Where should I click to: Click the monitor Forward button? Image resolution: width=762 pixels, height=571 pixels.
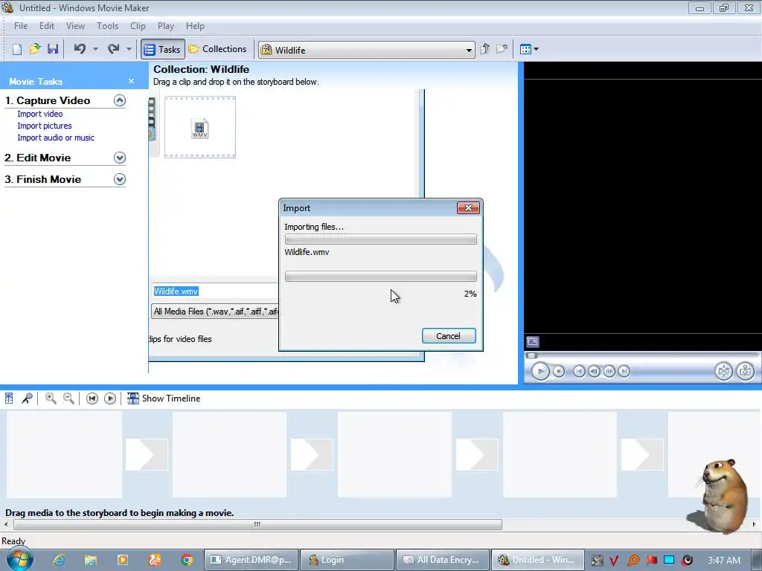624,372
